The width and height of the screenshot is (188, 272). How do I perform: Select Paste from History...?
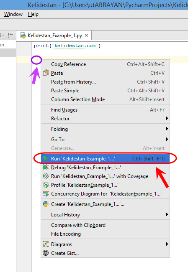point(105,82)
